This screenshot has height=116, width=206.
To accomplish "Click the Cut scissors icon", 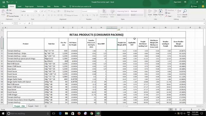I will (7, 10).
